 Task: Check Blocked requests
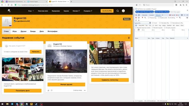click(x=152, y=28)
